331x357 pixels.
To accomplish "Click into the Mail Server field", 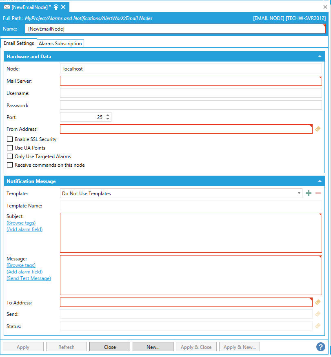I will click(191, 81).
